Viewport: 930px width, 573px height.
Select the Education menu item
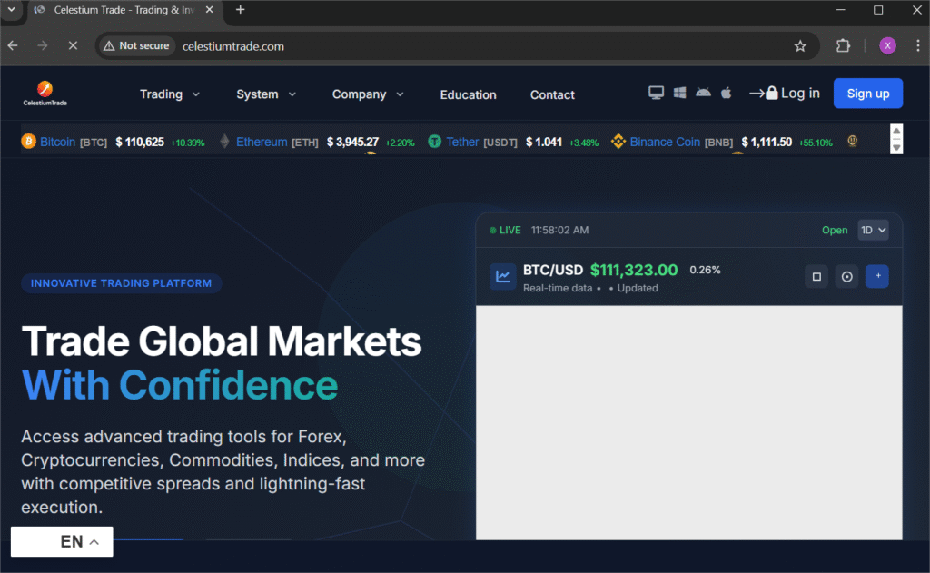(x=468, y=94)
